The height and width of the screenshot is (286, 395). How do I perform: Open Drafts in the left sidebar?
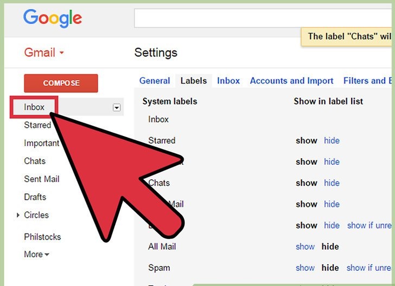point(35,197)
